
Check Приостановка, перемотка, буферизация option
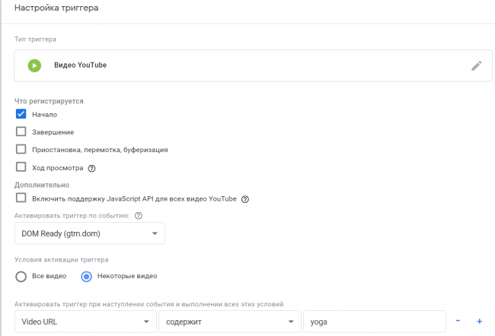click(x=21, y=150)
